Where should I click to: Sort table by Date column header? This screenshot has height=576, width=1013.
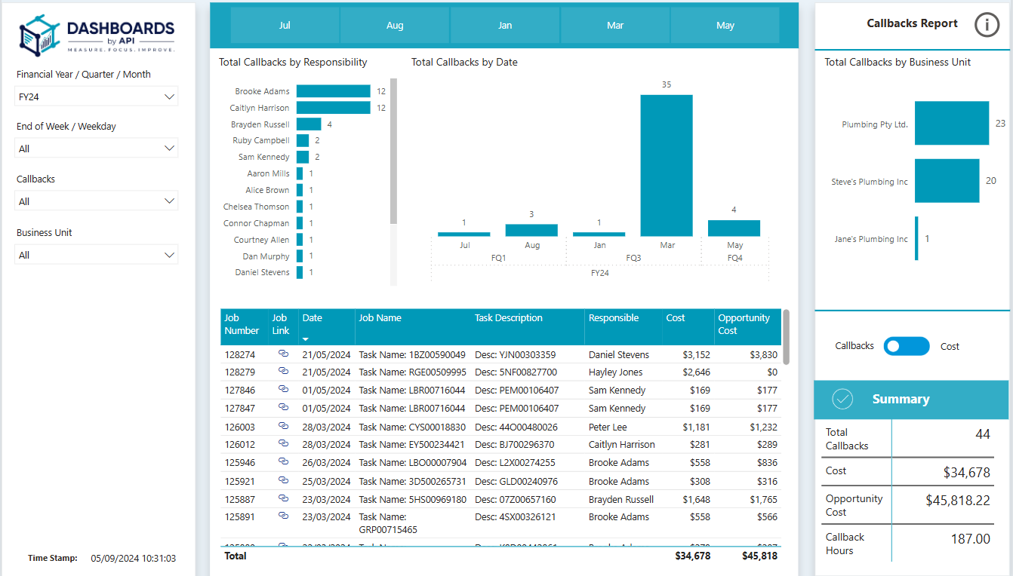pos(313,318)
